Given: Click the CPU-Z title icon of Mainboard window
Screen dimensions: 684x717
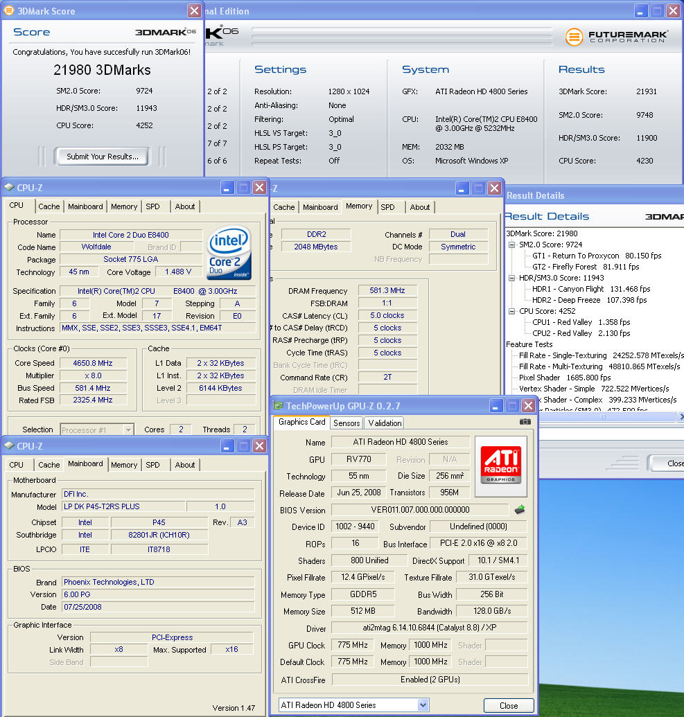Looking at the screenshot, I should coord(9,446).
